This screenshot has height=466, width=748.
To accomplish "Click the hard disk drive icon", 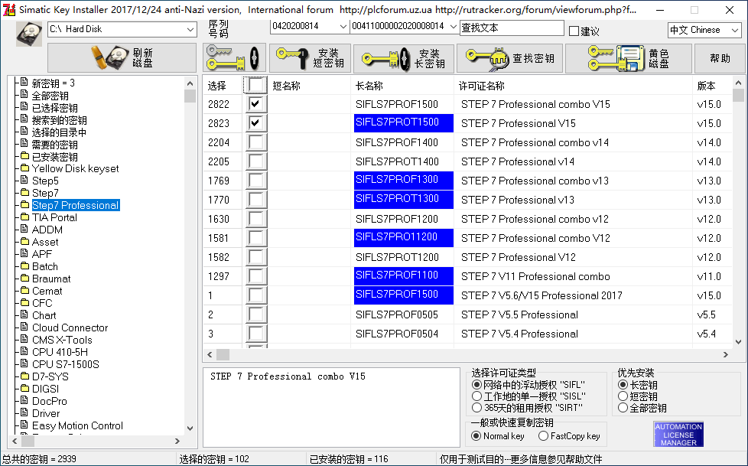I will click(29, 34).
